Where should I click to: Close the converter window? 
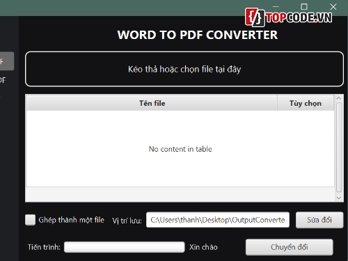pos(333,7)
